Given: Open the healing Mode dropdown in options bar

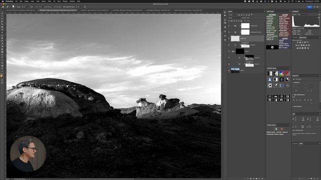Looking at the screenshot, I should pos(25,6).
